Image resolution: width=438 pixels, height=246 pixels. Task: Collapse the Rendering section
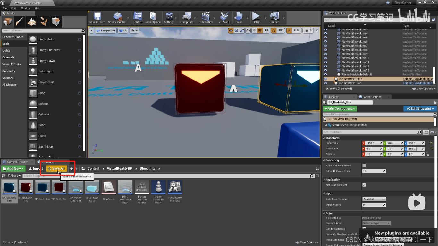[x=324, y=160]
